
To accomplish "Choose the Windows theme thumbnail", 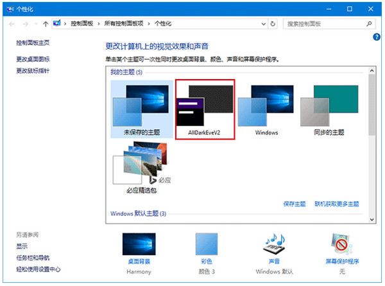I will [266, 109].
